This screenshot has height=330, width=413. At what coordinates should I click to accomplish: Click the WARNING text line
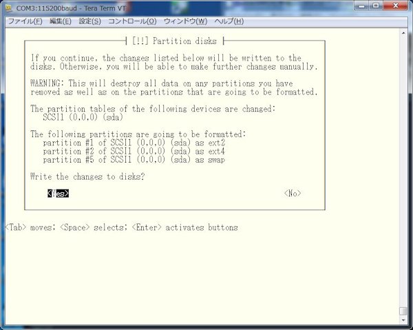click(162, 83)
